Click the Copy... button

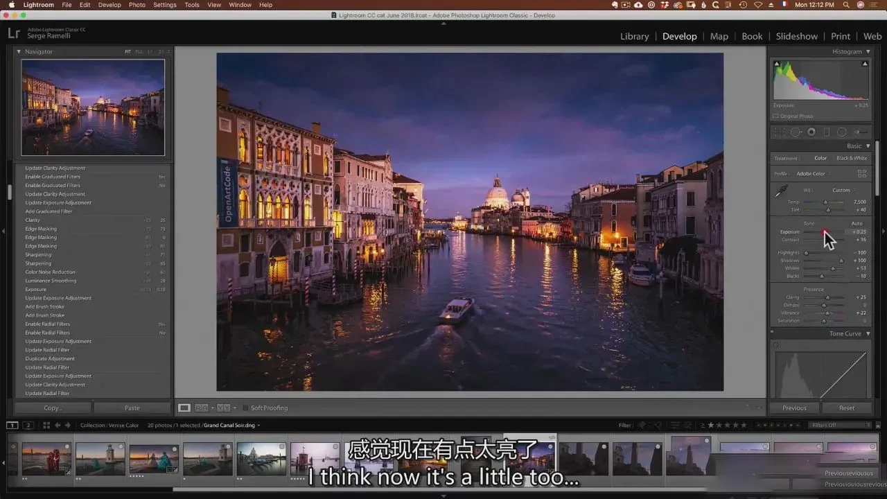click(x=53, y=408)
